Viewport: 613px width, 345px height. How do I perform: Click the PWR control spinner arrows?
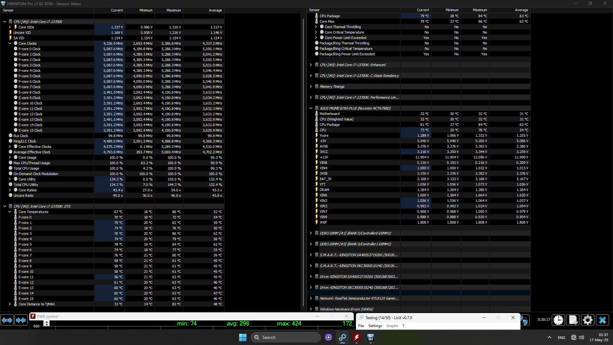tap(47, 324)
